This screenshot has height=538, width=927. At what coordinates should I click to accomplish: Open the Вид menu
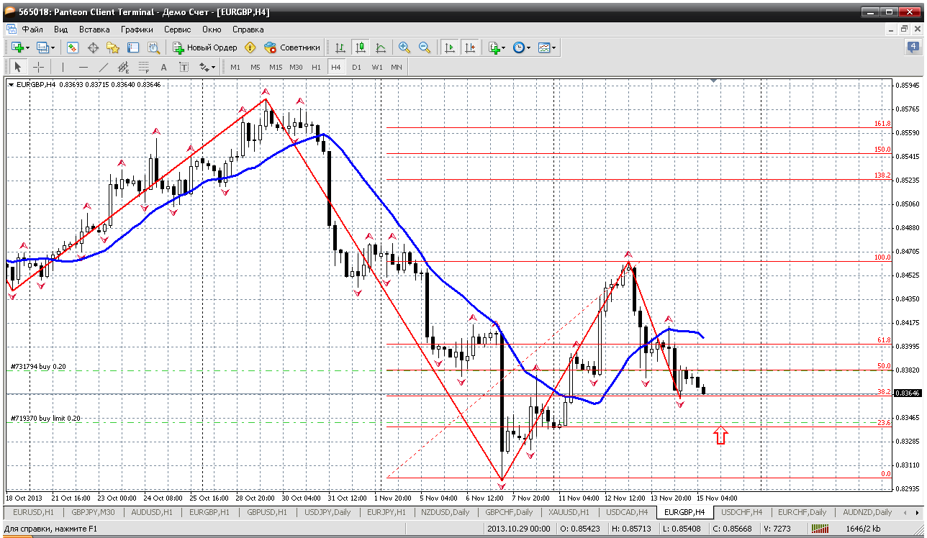[61, 29]
